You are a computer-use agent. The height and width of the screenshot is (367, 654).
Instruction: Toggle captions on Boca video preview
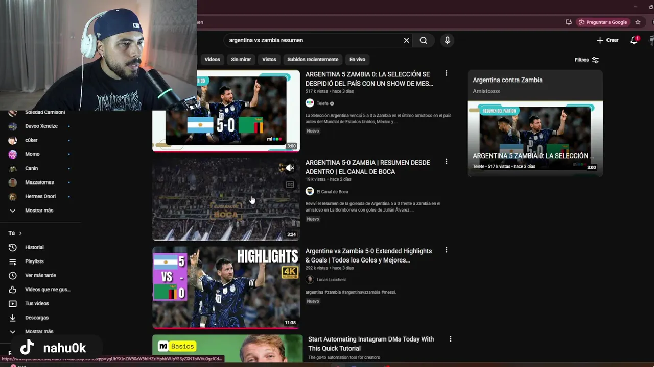pos(290,185)
